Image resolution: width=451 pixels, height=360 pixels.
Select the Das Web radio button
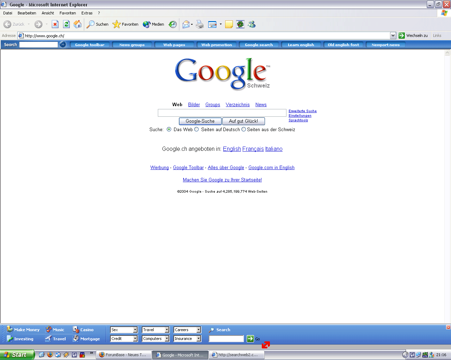[169, 129]
